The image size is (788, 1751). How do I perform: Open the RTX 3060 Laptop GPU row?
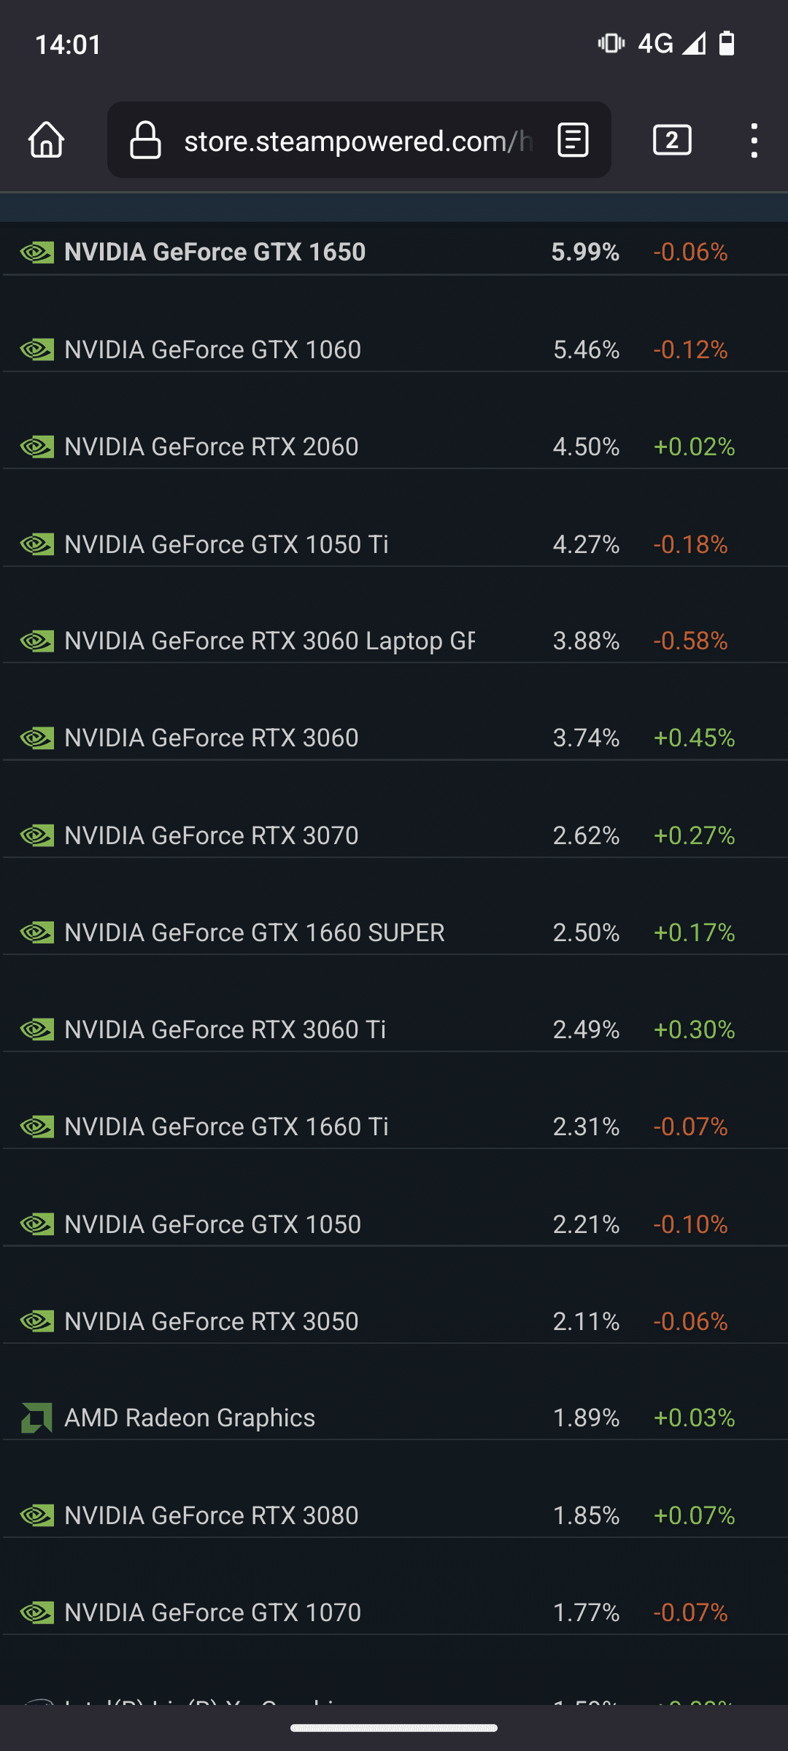click(269, 641)
